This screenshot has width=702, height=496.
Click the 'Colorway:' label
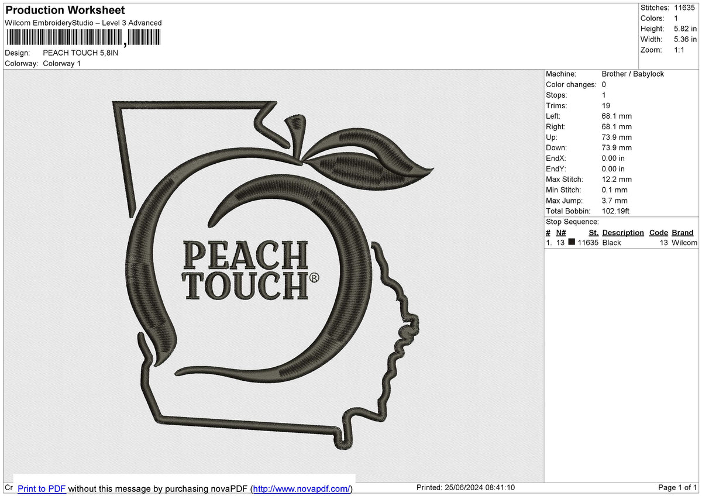[22, 63]
